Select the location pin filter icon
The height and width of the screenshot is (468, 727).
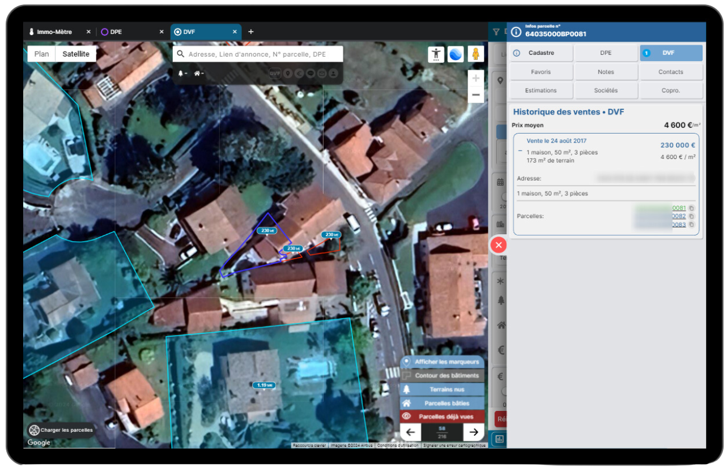coord(288,74)
